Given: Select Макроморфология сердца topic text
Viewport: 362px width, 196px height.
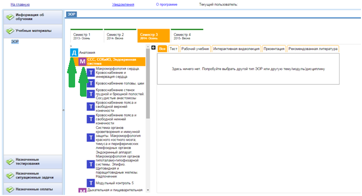Looking at the screenshot, I should click(x=118, y=73).
